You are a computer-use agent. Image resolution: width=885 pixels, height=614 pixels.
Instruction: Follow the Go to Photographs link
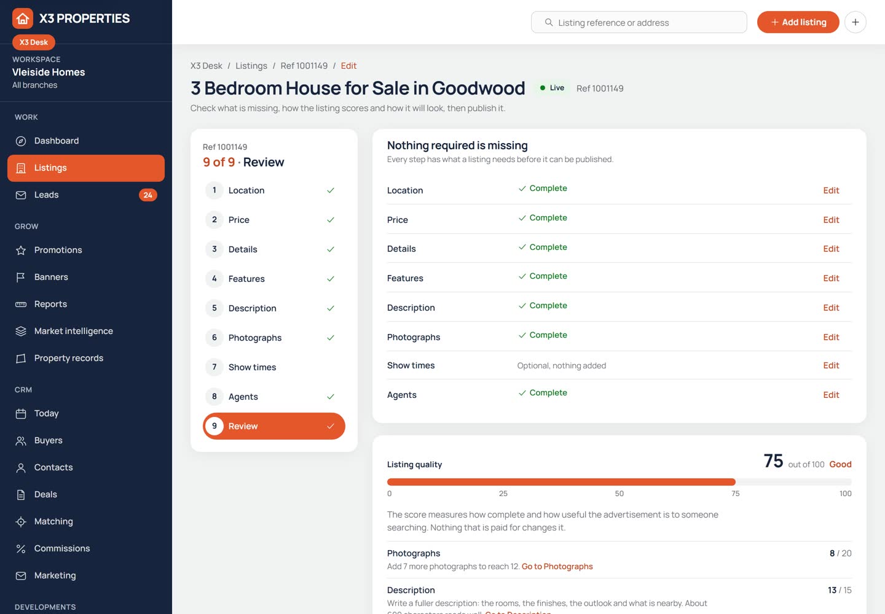(x=557, y=567)
